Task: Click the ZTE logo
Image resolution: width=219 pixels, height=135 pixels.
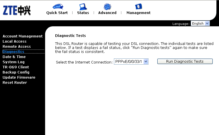Action: pyautogui.click(x=17, y=10)
